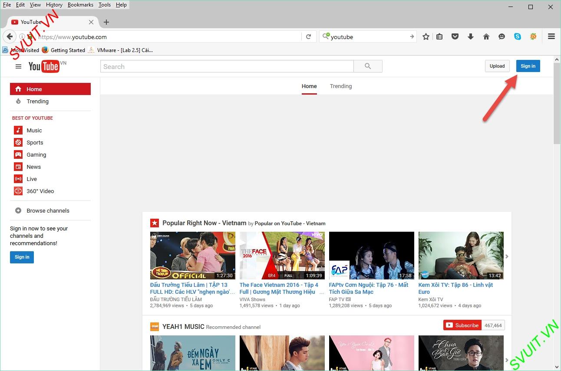Play the thumbnail with the 1:09:39 duration

click(282, 255)
